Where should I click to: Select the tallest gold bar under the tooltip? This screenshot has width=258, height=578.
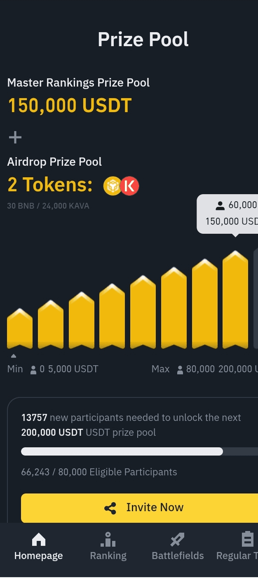(235, 300)
